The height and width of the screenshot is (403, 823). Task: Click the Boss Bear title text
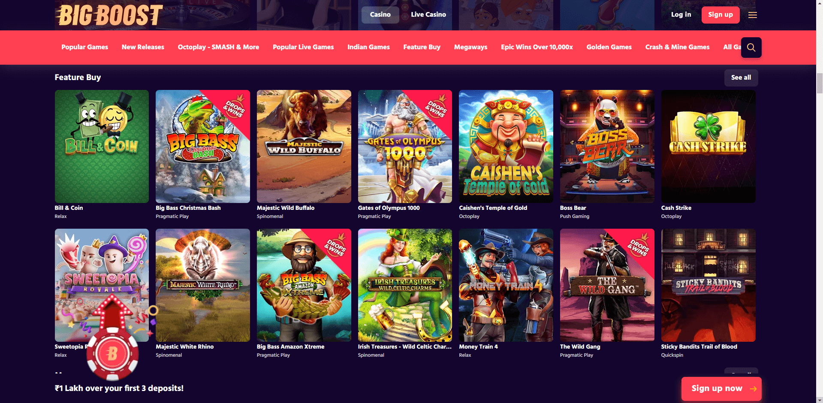coord(573,208)
